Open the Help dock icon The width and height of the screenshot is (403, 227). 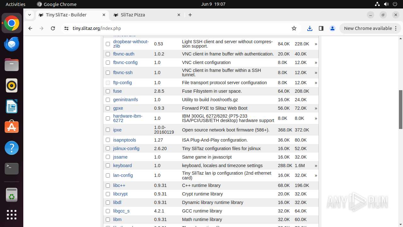(12, 148)
